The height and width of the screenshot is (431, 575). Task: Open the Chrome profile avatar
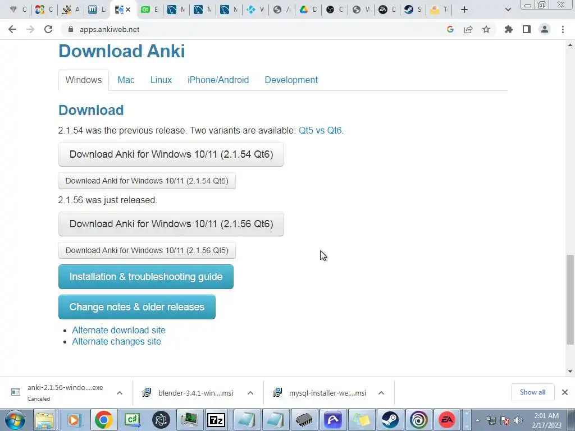pos(545,29)
